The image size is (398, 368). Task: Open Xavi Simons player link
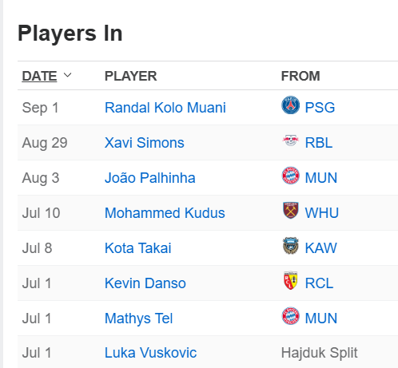tap(145, 143)
